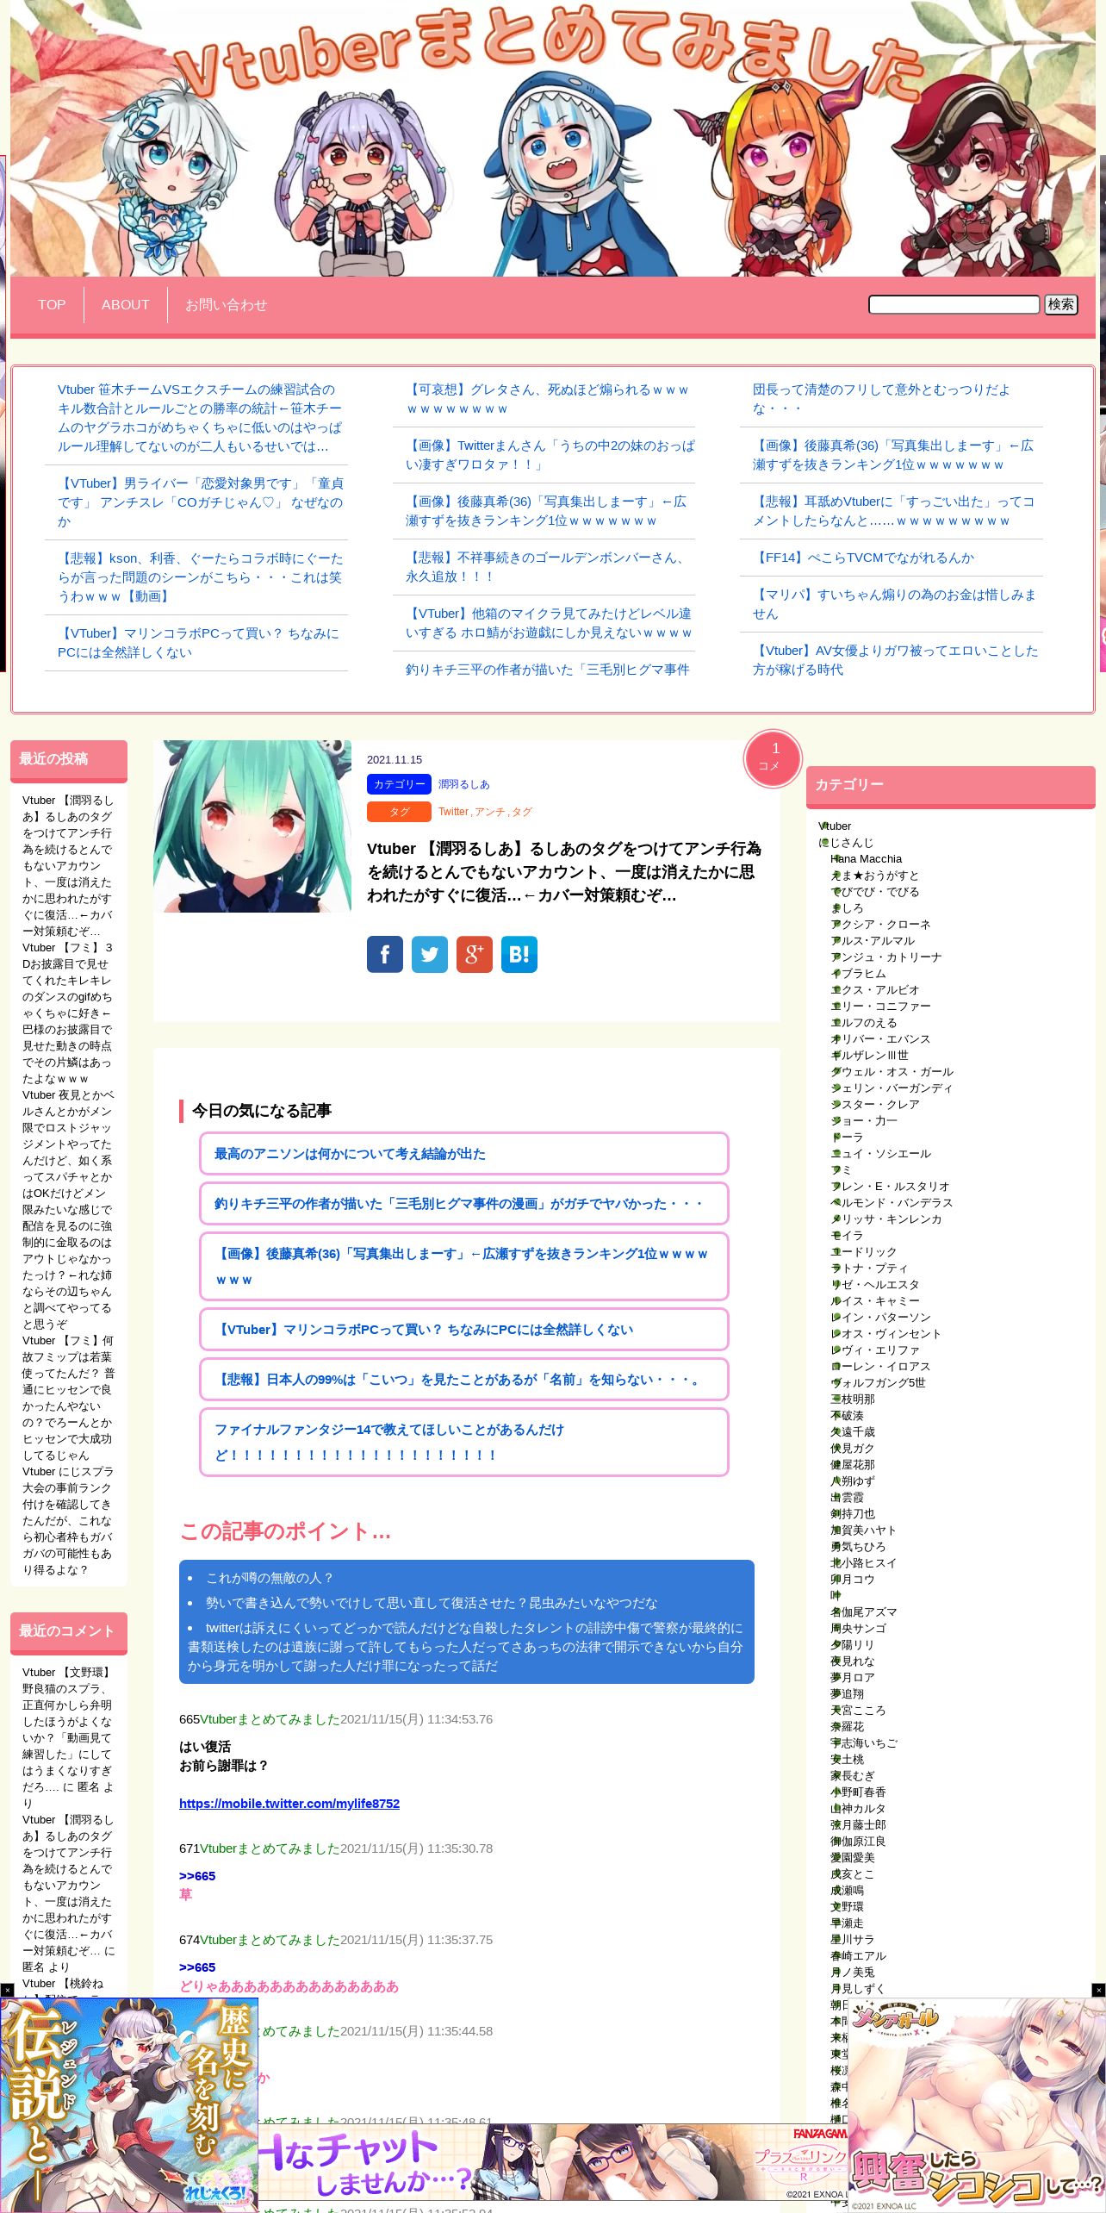Click the orange タグ label
The height and width of the screenshot is (2213, 1106).
pos(399,812)
